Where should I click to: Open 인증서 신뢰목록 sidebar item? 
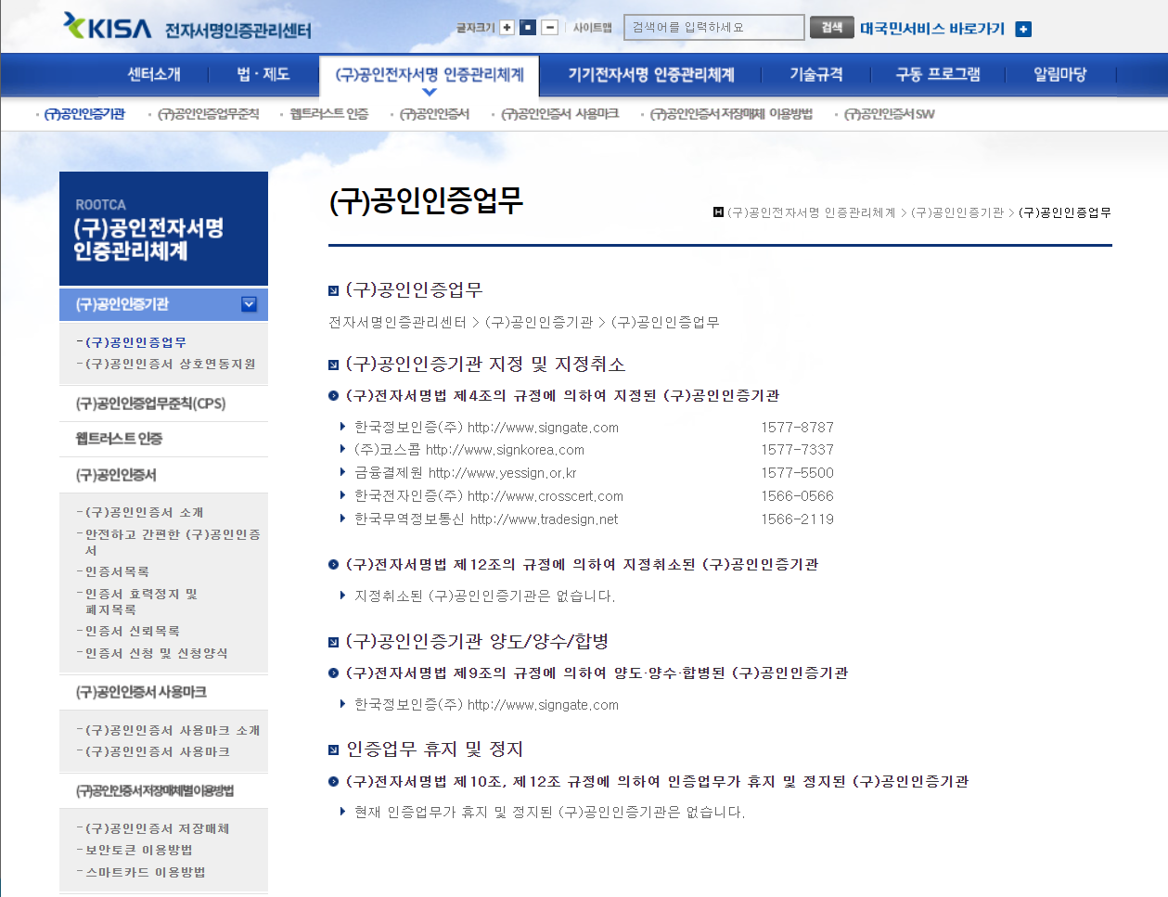(x=133, y=631)
